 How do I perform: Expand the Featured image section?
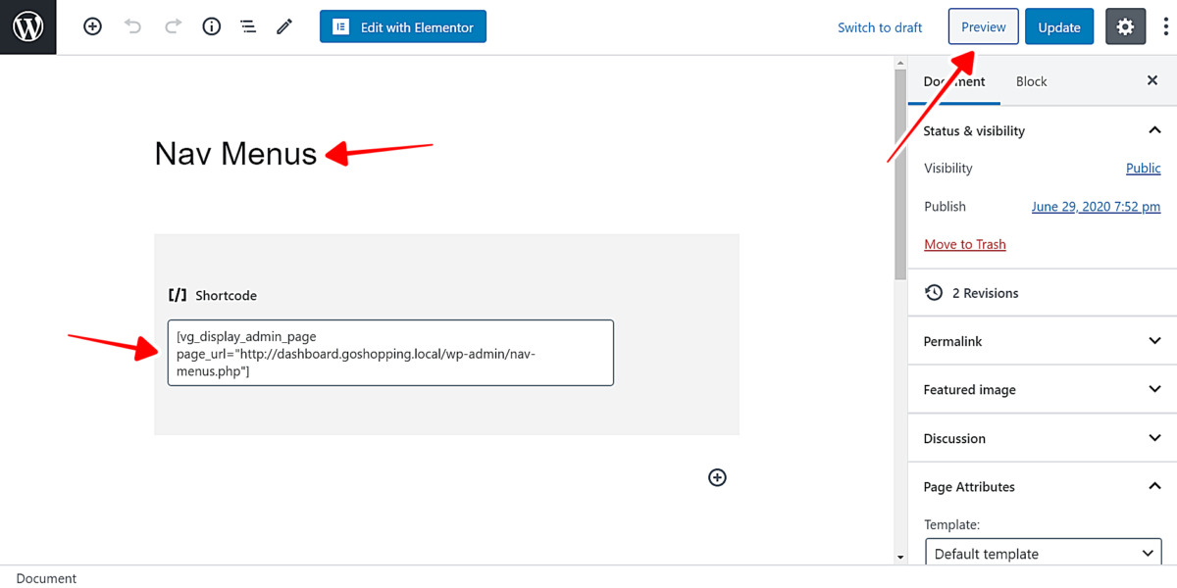pos(1042,389)
